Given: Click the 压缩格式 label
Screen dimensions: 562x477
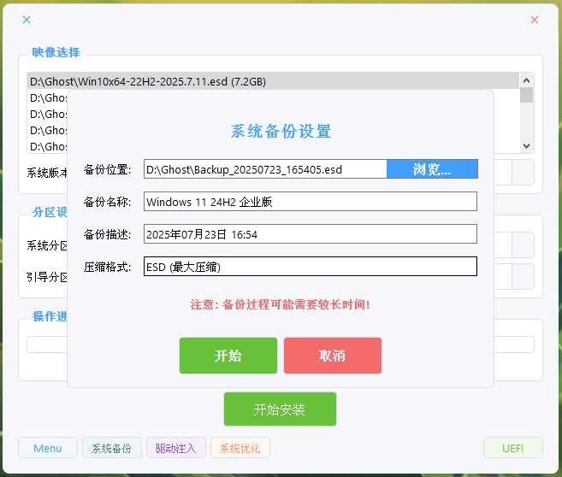Looking at the screenshot, I should pos(107,267).
